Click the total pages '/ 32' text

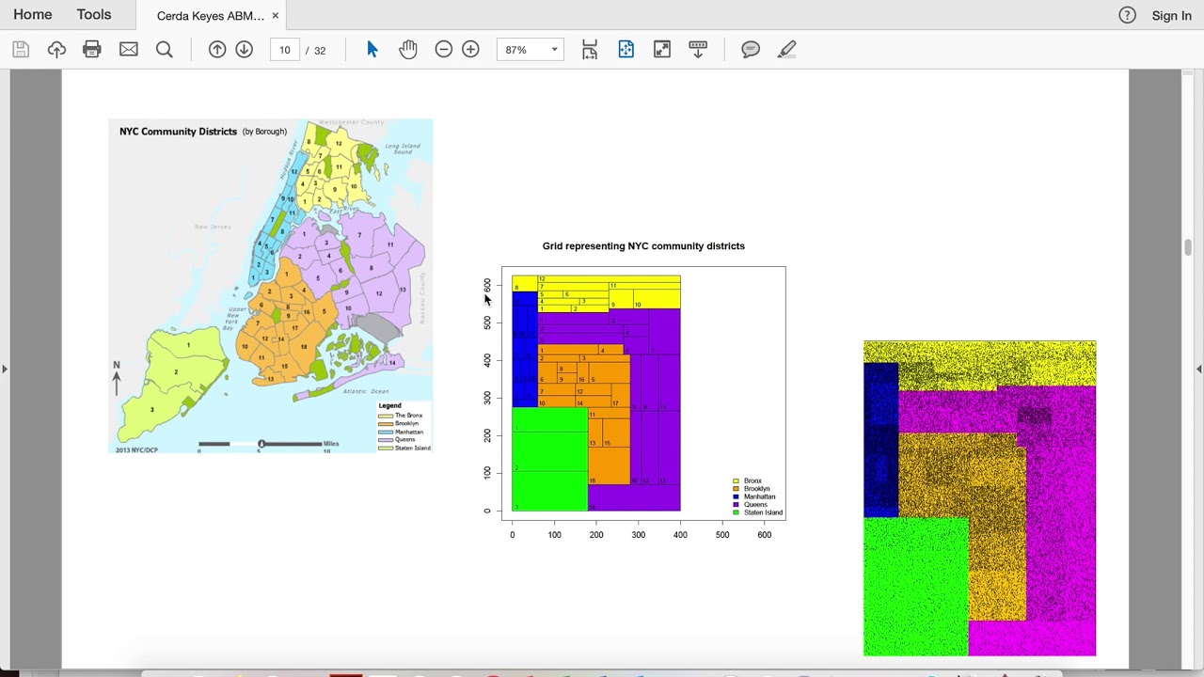point(316,51)
